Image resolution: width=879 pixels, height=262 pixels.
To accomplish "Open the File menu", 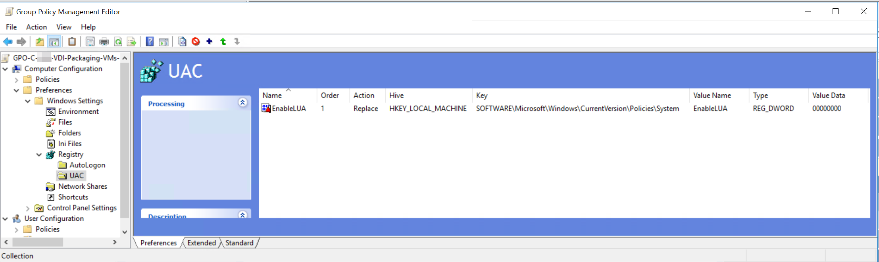I will tap(11, 27).
